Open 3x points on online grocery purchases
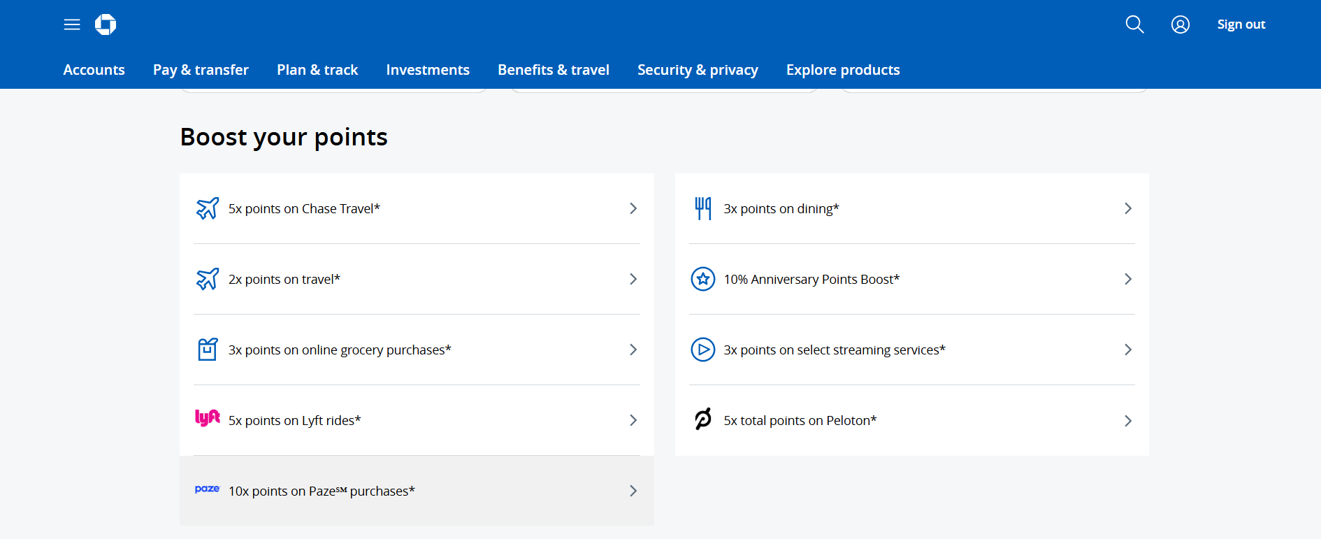Image resolution: width=1321 pixels, height=539 pixels. tap(417, 350)
